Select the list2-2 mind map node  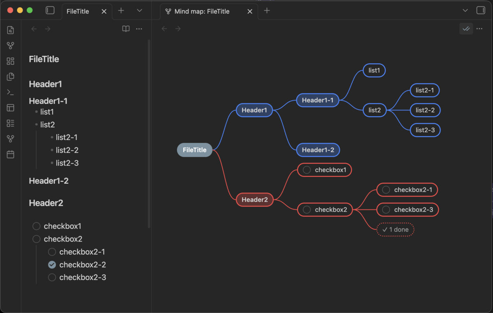[x=425, y=110]
